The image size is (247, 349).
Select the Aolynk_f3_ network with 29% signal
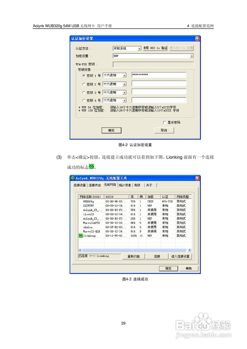(135, 219)
